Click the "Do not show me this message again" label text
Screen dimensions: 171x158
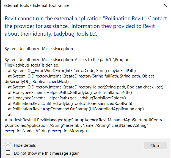pyautogui.click(x=47, y=153)
